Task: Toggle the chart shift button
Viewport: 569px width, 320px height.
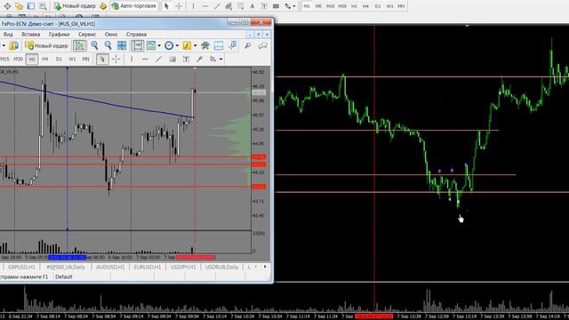Action: click(138, 45)
